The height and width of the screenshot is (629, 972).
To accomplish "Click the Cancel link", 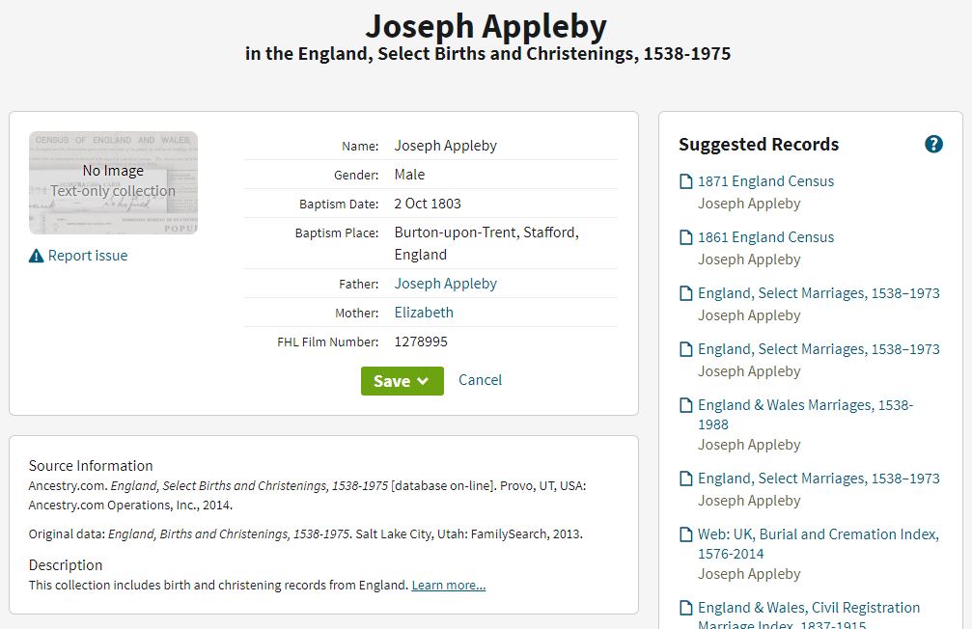I will (x=480, y=380).
